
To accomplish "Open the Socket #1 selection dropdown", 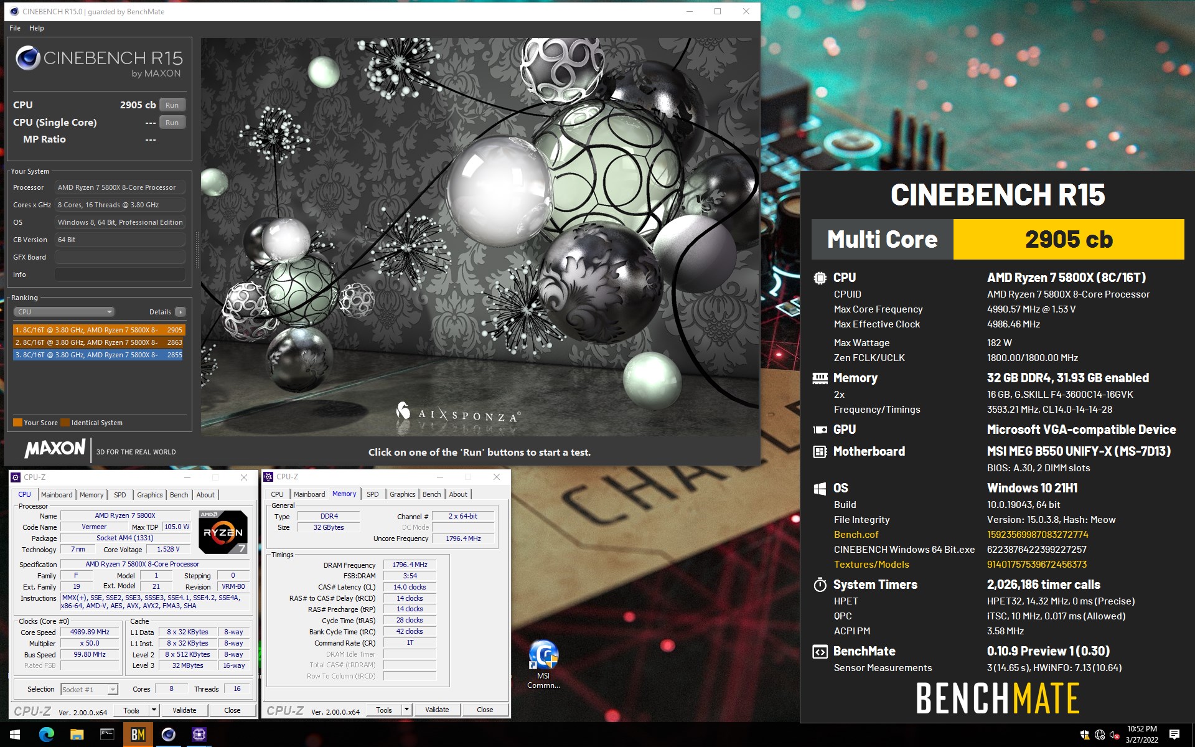I will pos(89,689).
